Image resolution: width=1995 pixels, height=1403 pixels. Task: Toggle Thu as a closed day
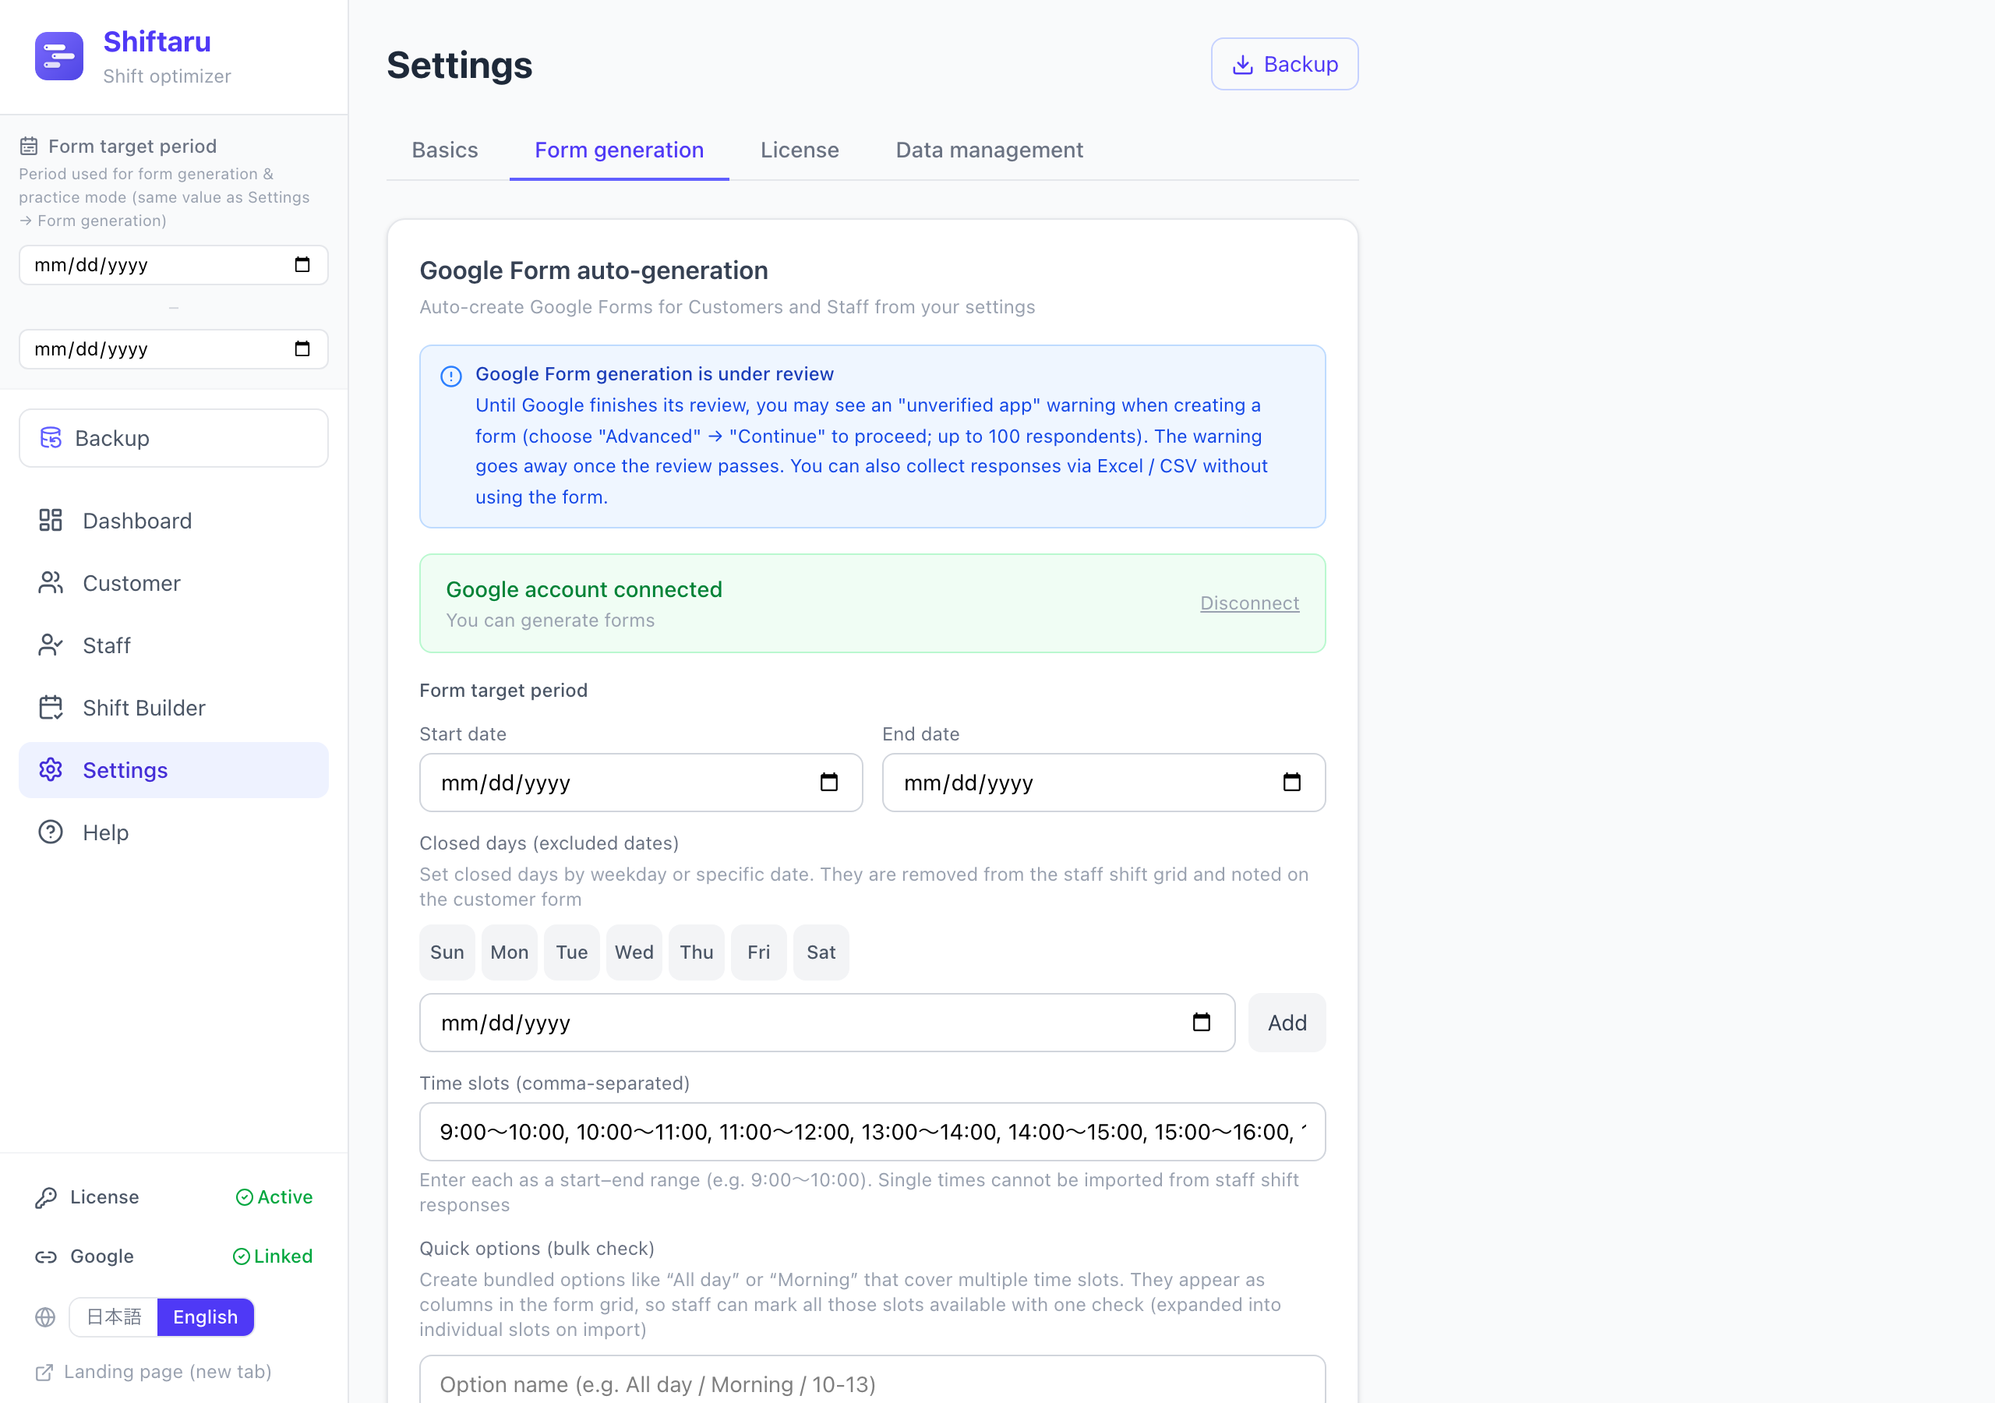coord(697,952)
